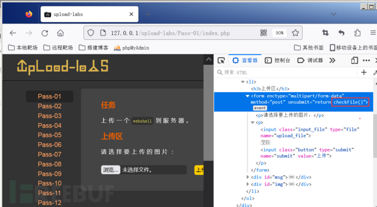Open Pass-02 in the sidebar
Viewport: 377px width, 207px height.
[x=50, y=106]
